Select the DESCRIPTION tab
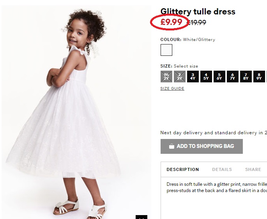The height and width of the screenshot is (219, 267). coord(183,169)
